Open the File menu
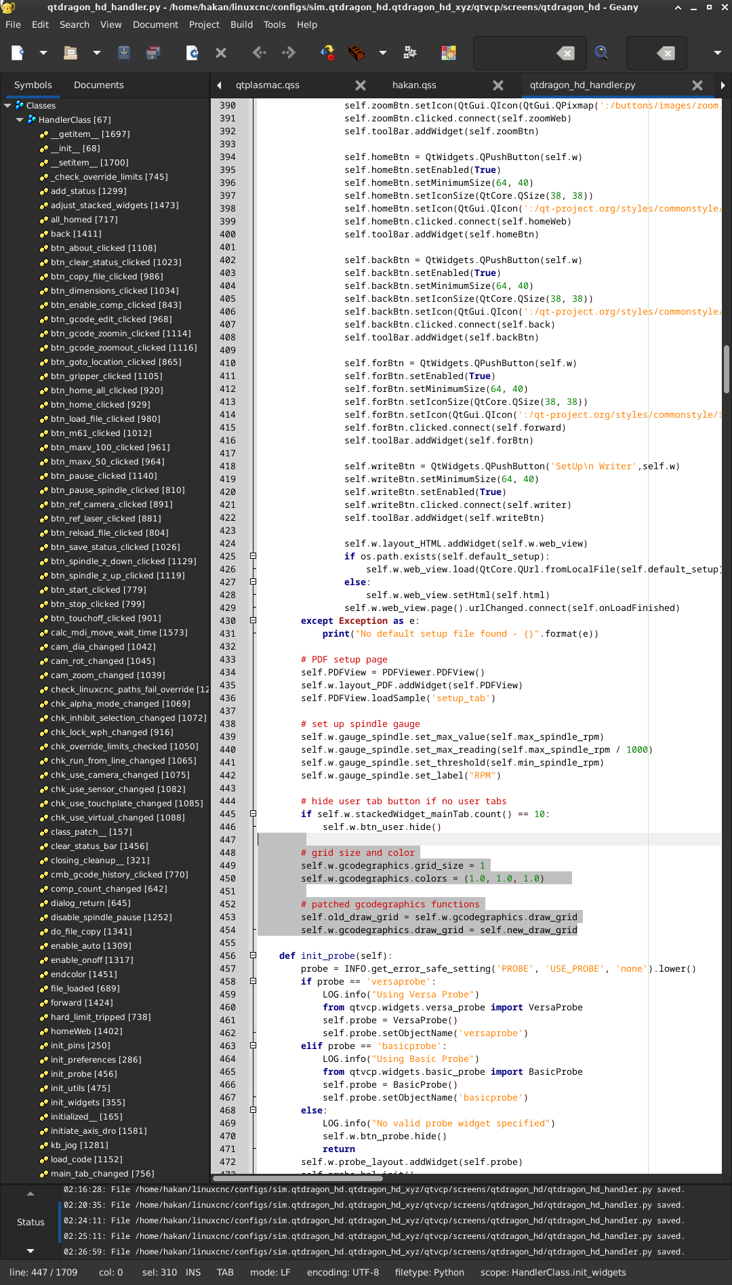Viewport: 732px width, 1285px height. point(13,24)
